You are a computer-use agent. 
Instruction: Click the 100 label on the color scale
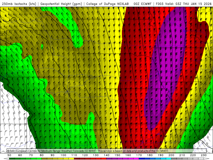click(63, 155)
